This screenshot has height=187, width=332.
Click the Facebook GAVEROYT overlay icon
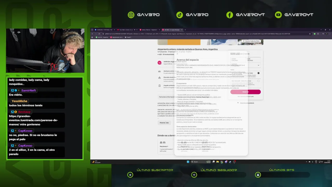230,15
